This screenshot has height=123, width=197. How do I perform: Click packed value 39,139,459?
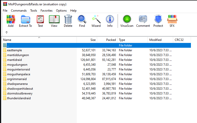(109, 74)
